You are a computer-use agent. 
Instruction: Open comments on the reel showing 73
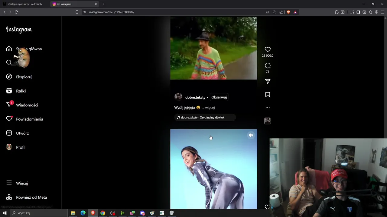point(268,66)
